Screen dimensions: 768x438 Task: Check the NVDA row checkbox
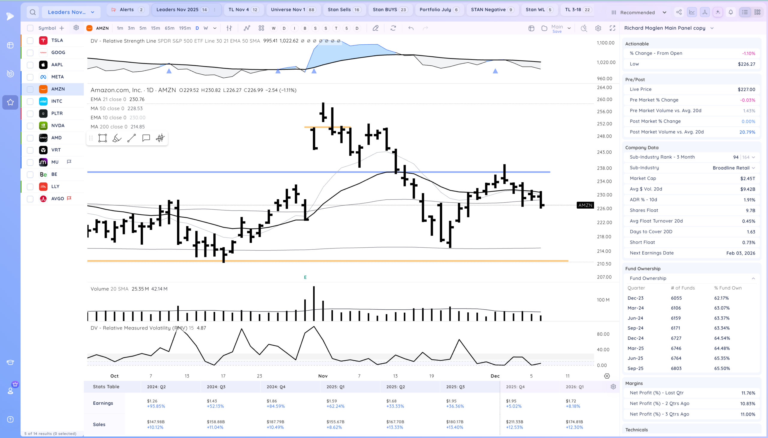click(30, 126)
